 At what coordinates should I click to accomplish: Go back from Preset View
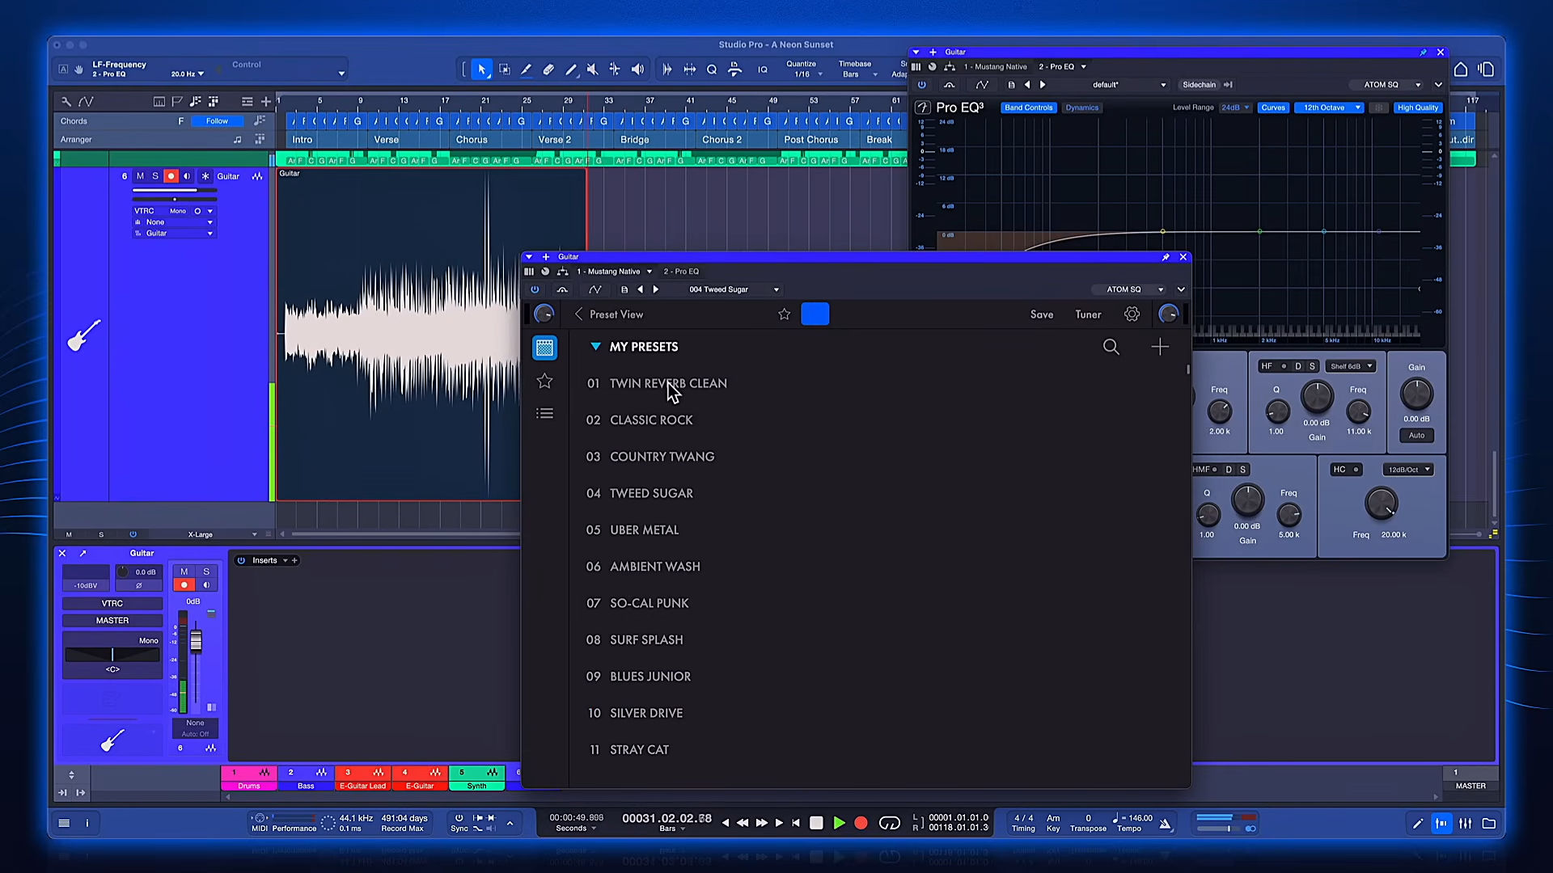coord(578,314)
